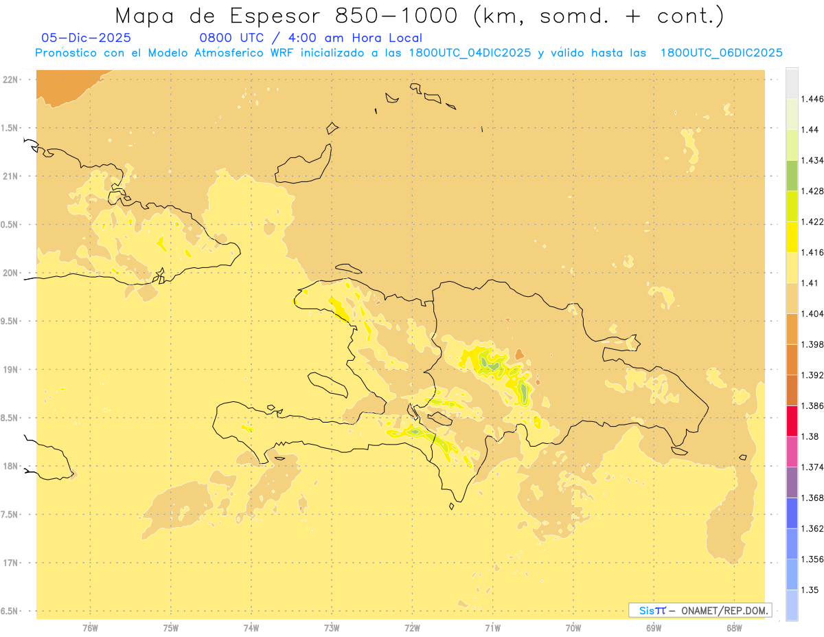Select the legend value '1.386'
This screenshot has width=824, height=637.
tap(812, 405)
